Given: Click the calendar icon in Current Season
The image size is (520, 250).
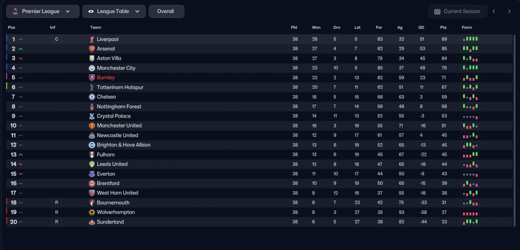Looking at the screenshot, I should pyautogui.click(x=437, y=11).
